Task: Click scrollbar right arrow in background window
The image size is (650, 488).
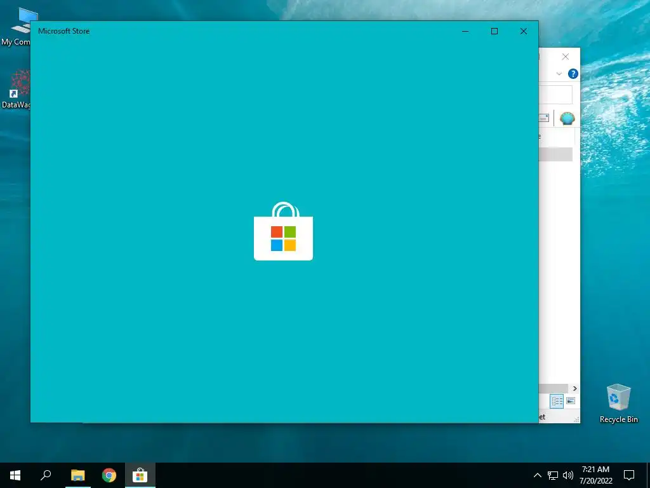Action: click(574, 388)
